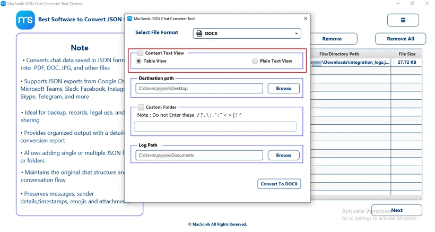Open the hamburger menu icon

pos(403,20)
